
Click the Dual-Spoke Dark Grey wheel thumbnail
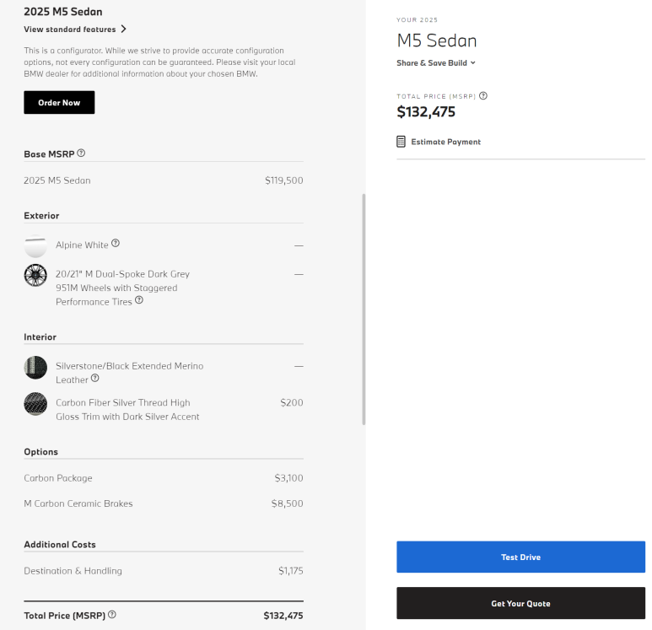35,275
